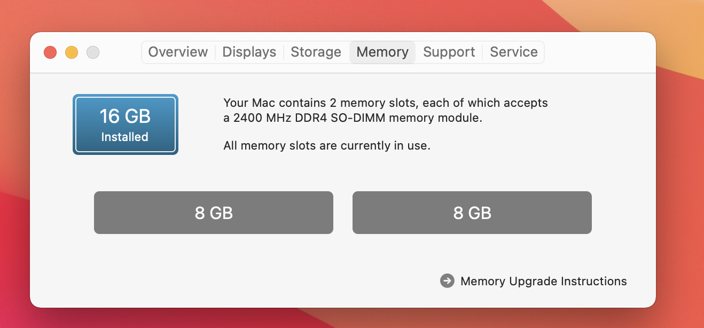Click the '2400 MHz DDR4 SO-DIMM' text line
Image resolution: width=704 pixels, height=328 pixels.
[353, 118]
